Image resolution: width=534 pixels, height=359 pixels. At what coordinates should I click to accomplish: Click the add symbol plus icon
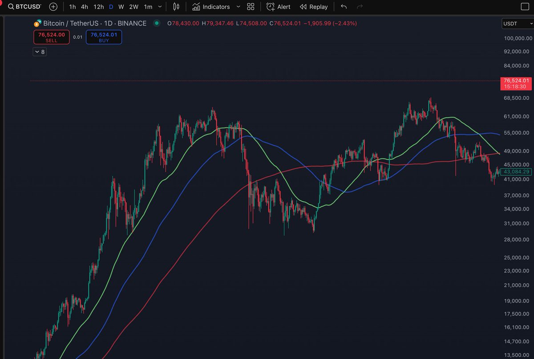pos(53,7)
